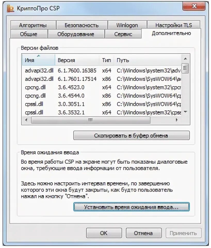Image resolution: width=211 pixels, height=248 pixels.
Task: Select cpcng.dll version 3.6.4544.0 row
Action: pyautogui.click(x=102, y=96)
